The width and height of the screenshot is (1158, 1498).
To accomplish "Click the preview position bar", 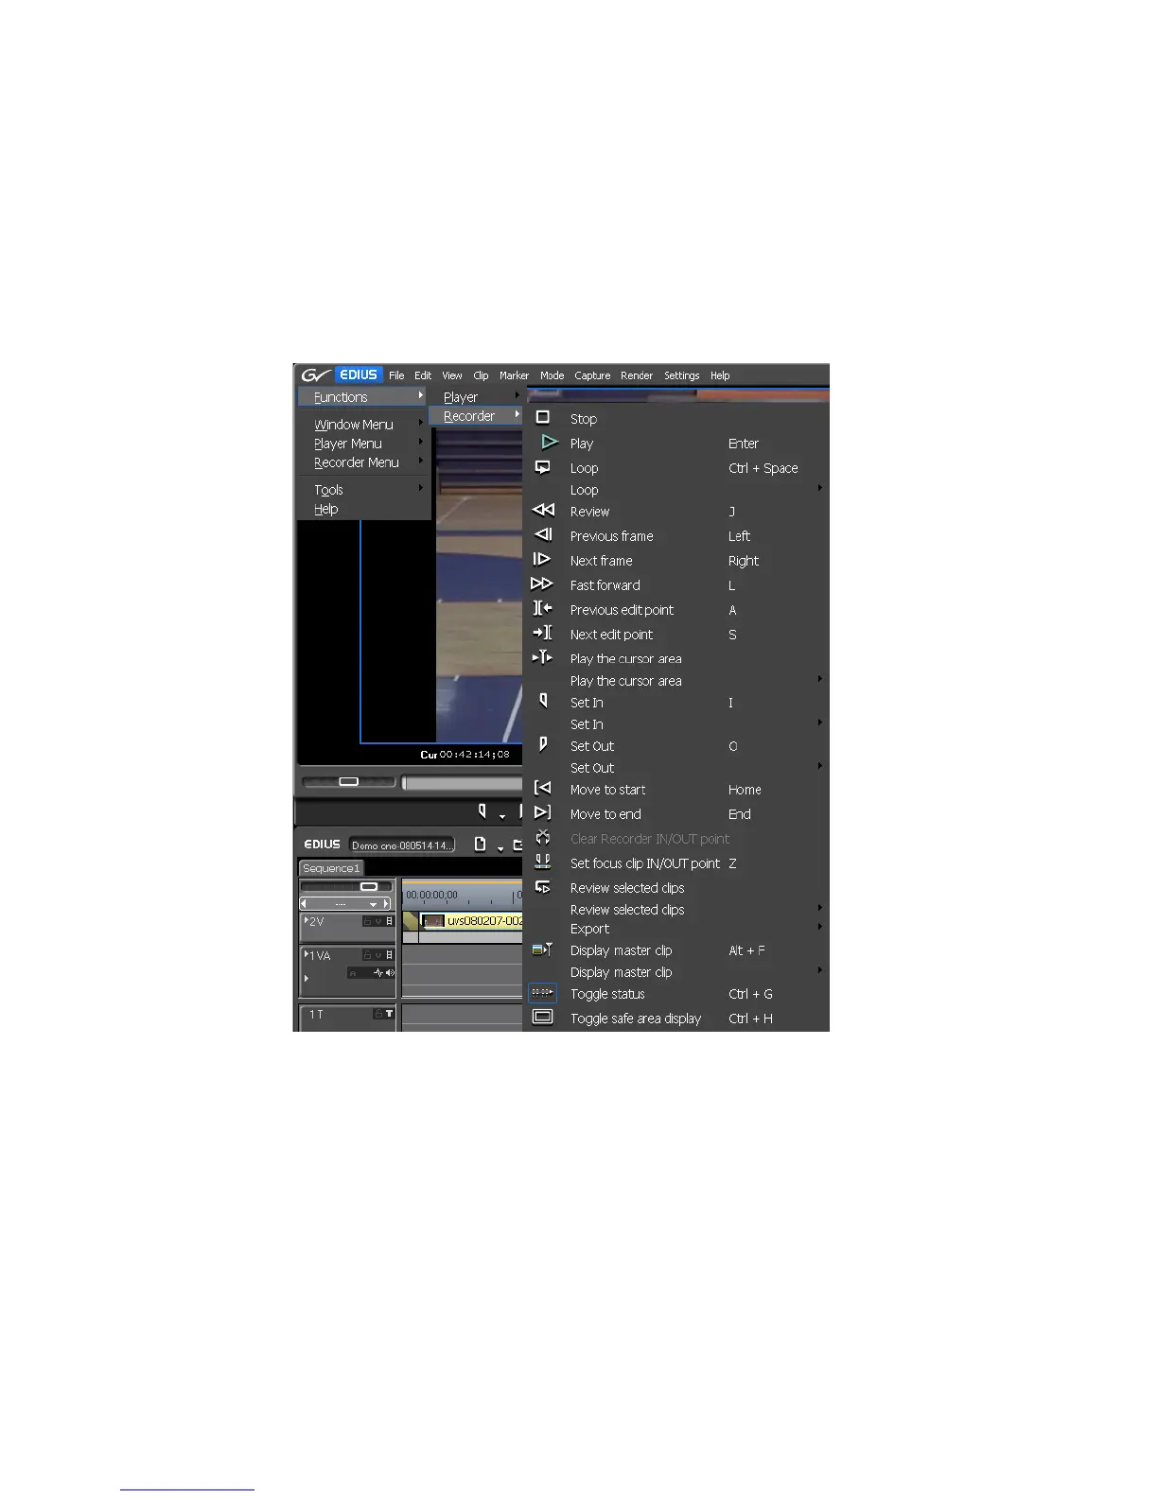I will (x=463, y=782).
